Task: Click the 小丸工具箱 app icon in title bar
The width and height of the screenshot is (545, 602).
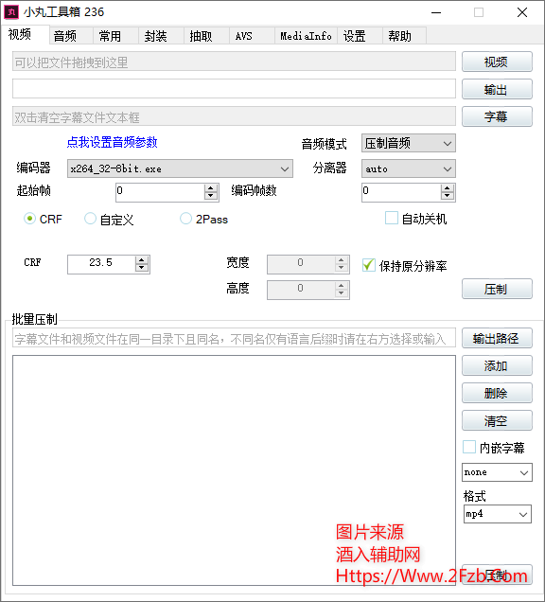Action: pyautogui.click(x=11, y=12)
